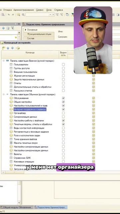Image resolution: width=120 pixels, height=214 pixels.
Task: Open the Справка menu
Action: click(59, 10)
